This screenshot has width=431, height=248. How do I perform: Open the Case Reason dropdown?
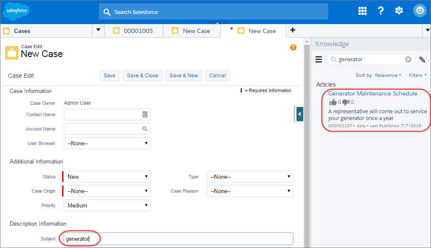[x=250, y=191]
